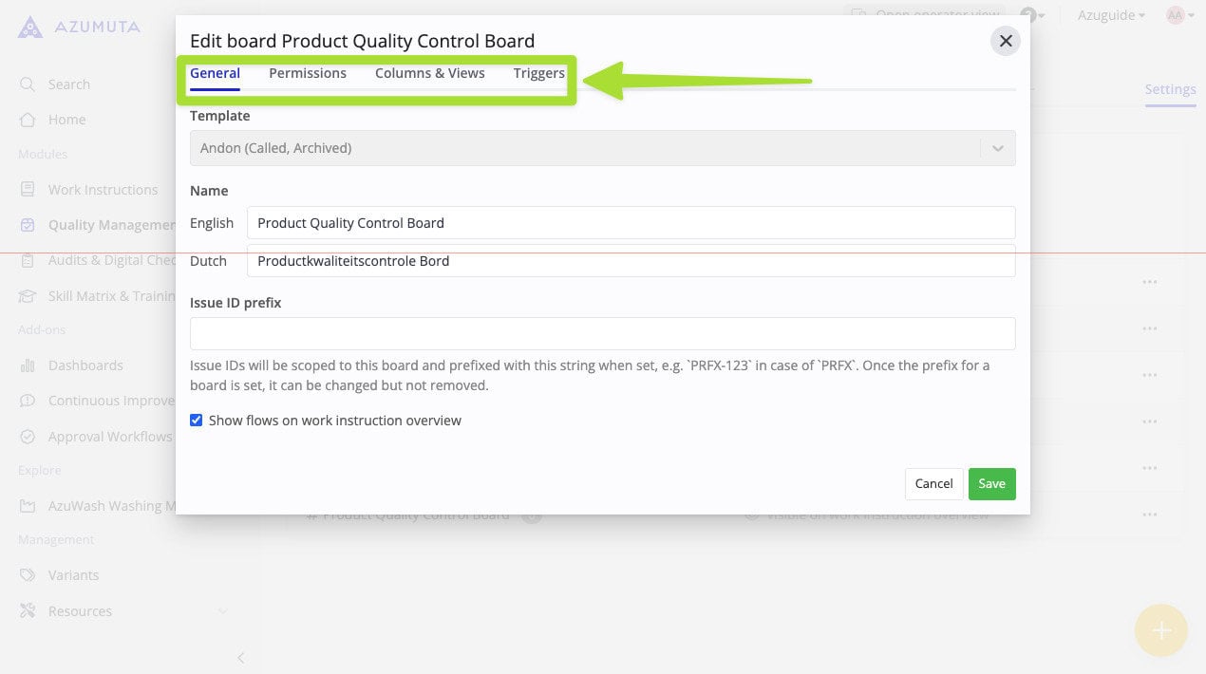
Task: Click the AzuWash Washing folder icon
Action: tap(28, 506)
